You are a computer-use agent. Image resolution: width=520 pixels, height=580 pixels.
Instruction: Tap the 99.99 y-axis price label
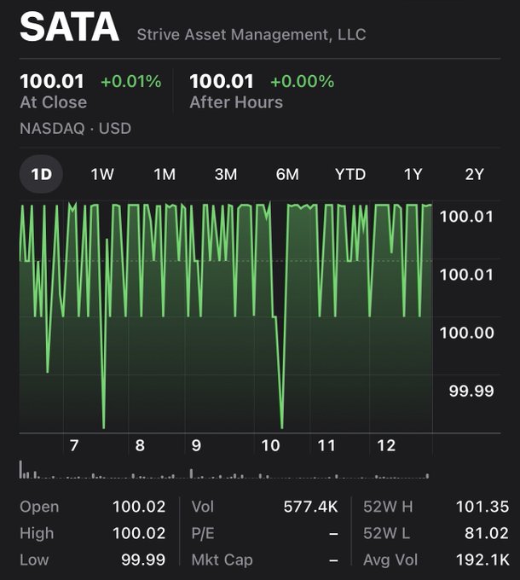(x=471, y=391)
